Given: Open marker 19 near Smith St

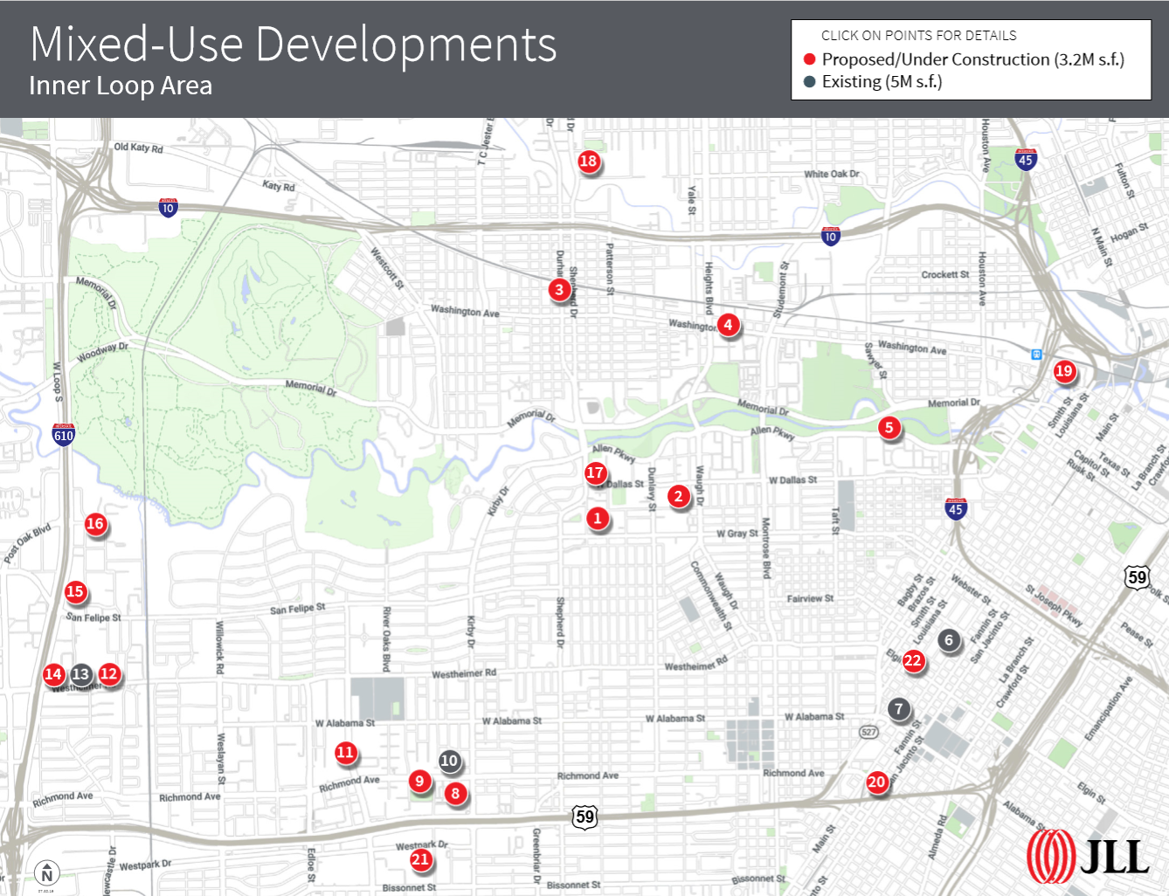Looking at the screenshot, I should [x=1065, y=371].
